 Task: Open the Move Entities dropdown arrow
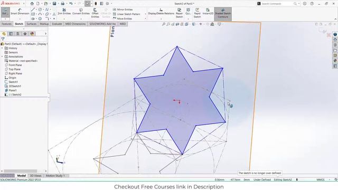[x=145, y=19]
